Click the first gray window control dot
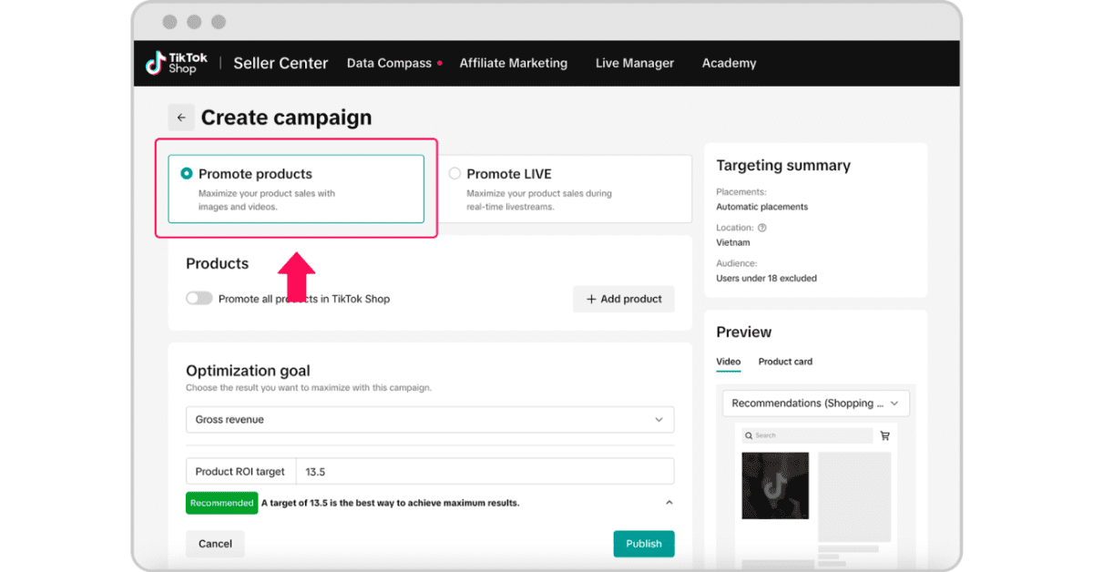This screenshot has height=572, width=1093. pos(170,22)
